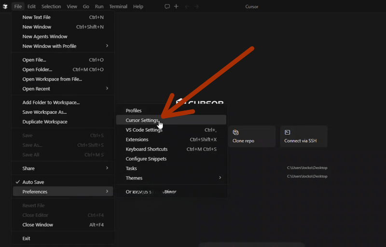
Task: Click the Extensions menu entry
Action: point(137,139)
